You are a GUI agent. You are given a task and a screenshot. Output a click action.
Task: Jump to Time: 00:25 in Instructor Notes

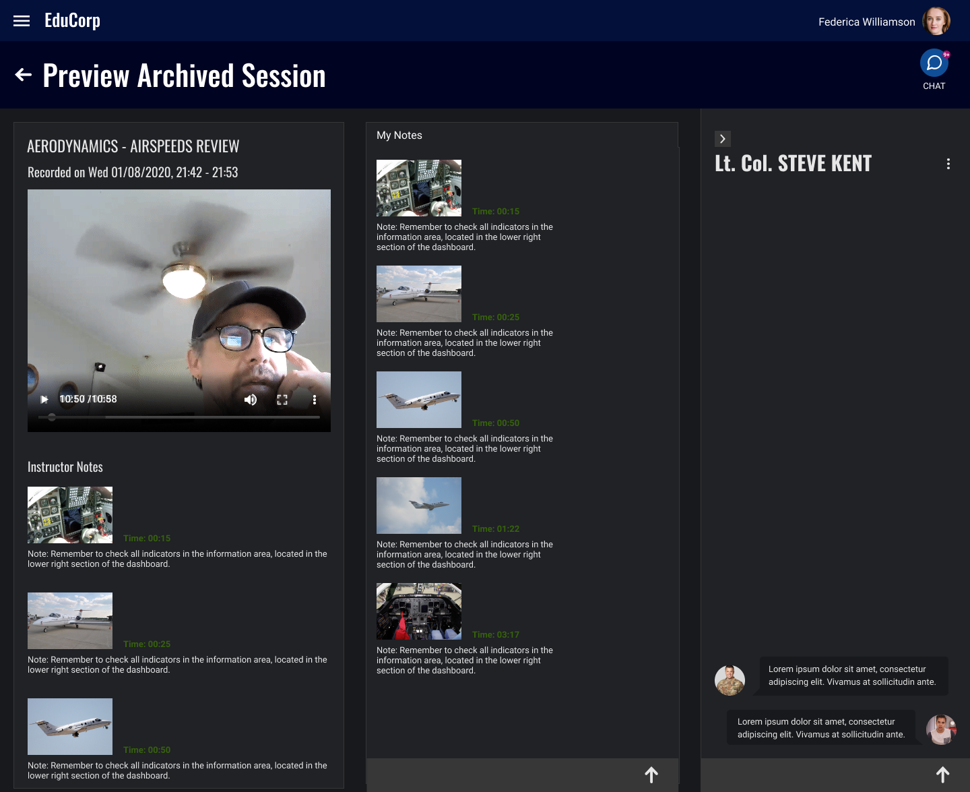tap(147, 644)
